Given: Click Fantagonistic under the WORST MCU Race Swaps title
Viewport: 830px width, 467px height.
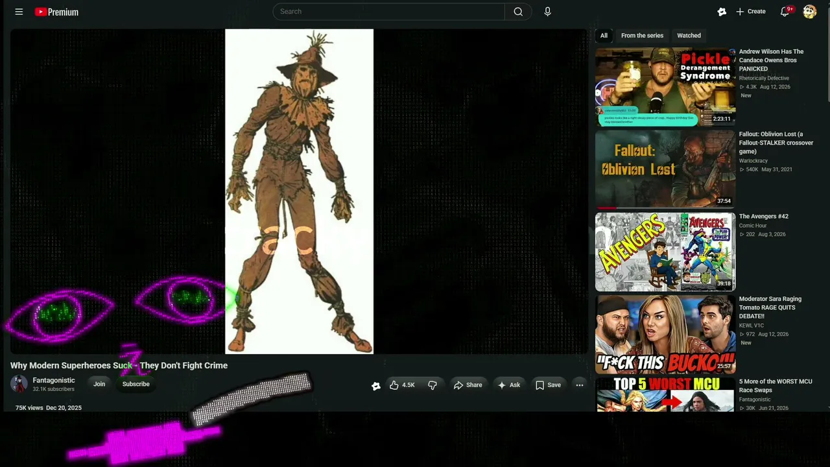Looking at the screenshot, I should [755, 400].
